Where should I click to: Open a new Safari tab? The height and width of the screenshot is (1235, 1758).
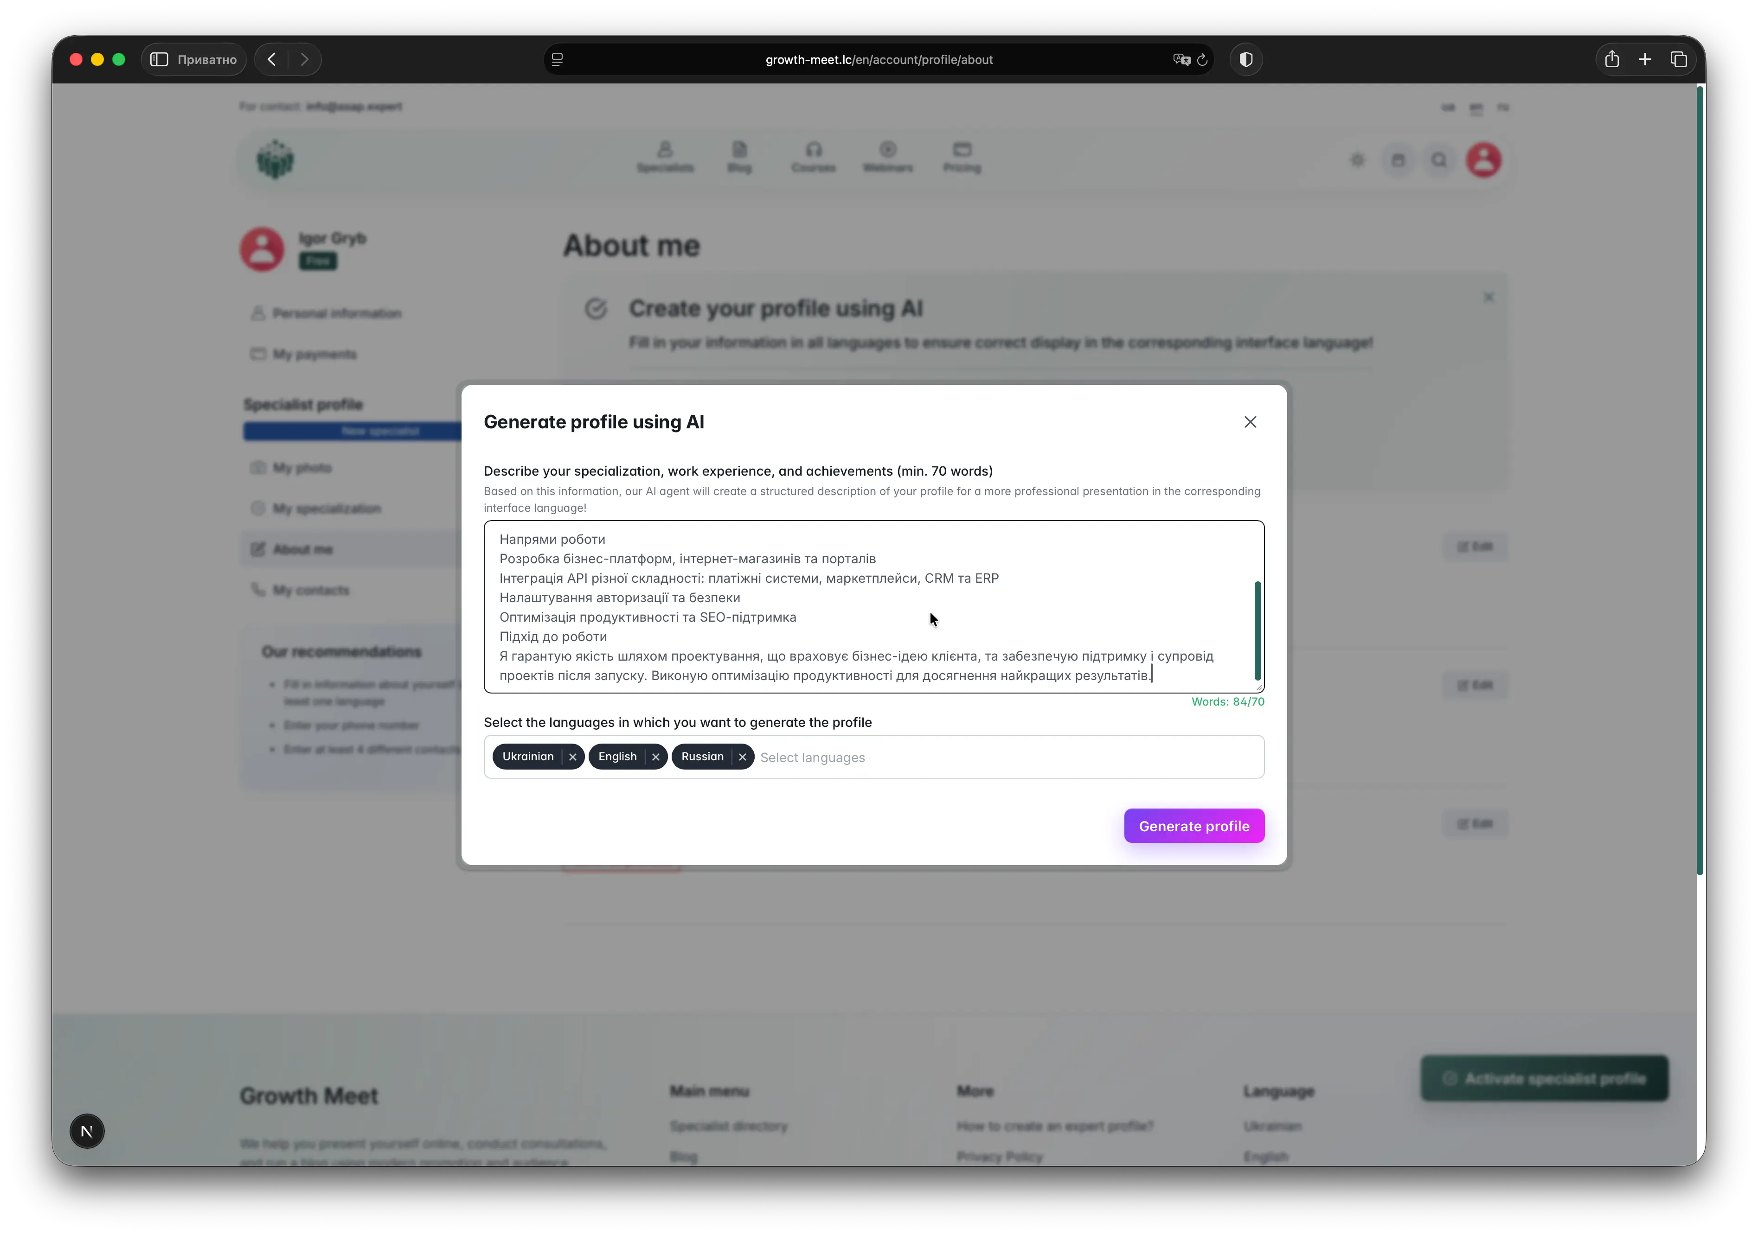(1645, 60)
